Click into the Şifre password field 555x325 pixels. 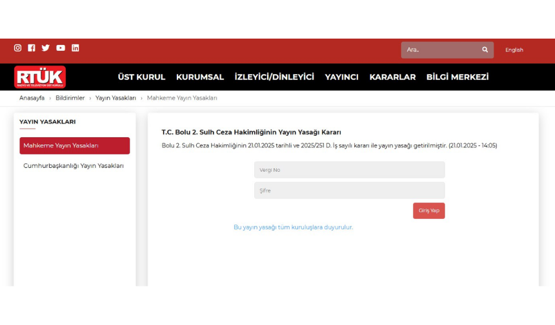(x=349, y=190)
